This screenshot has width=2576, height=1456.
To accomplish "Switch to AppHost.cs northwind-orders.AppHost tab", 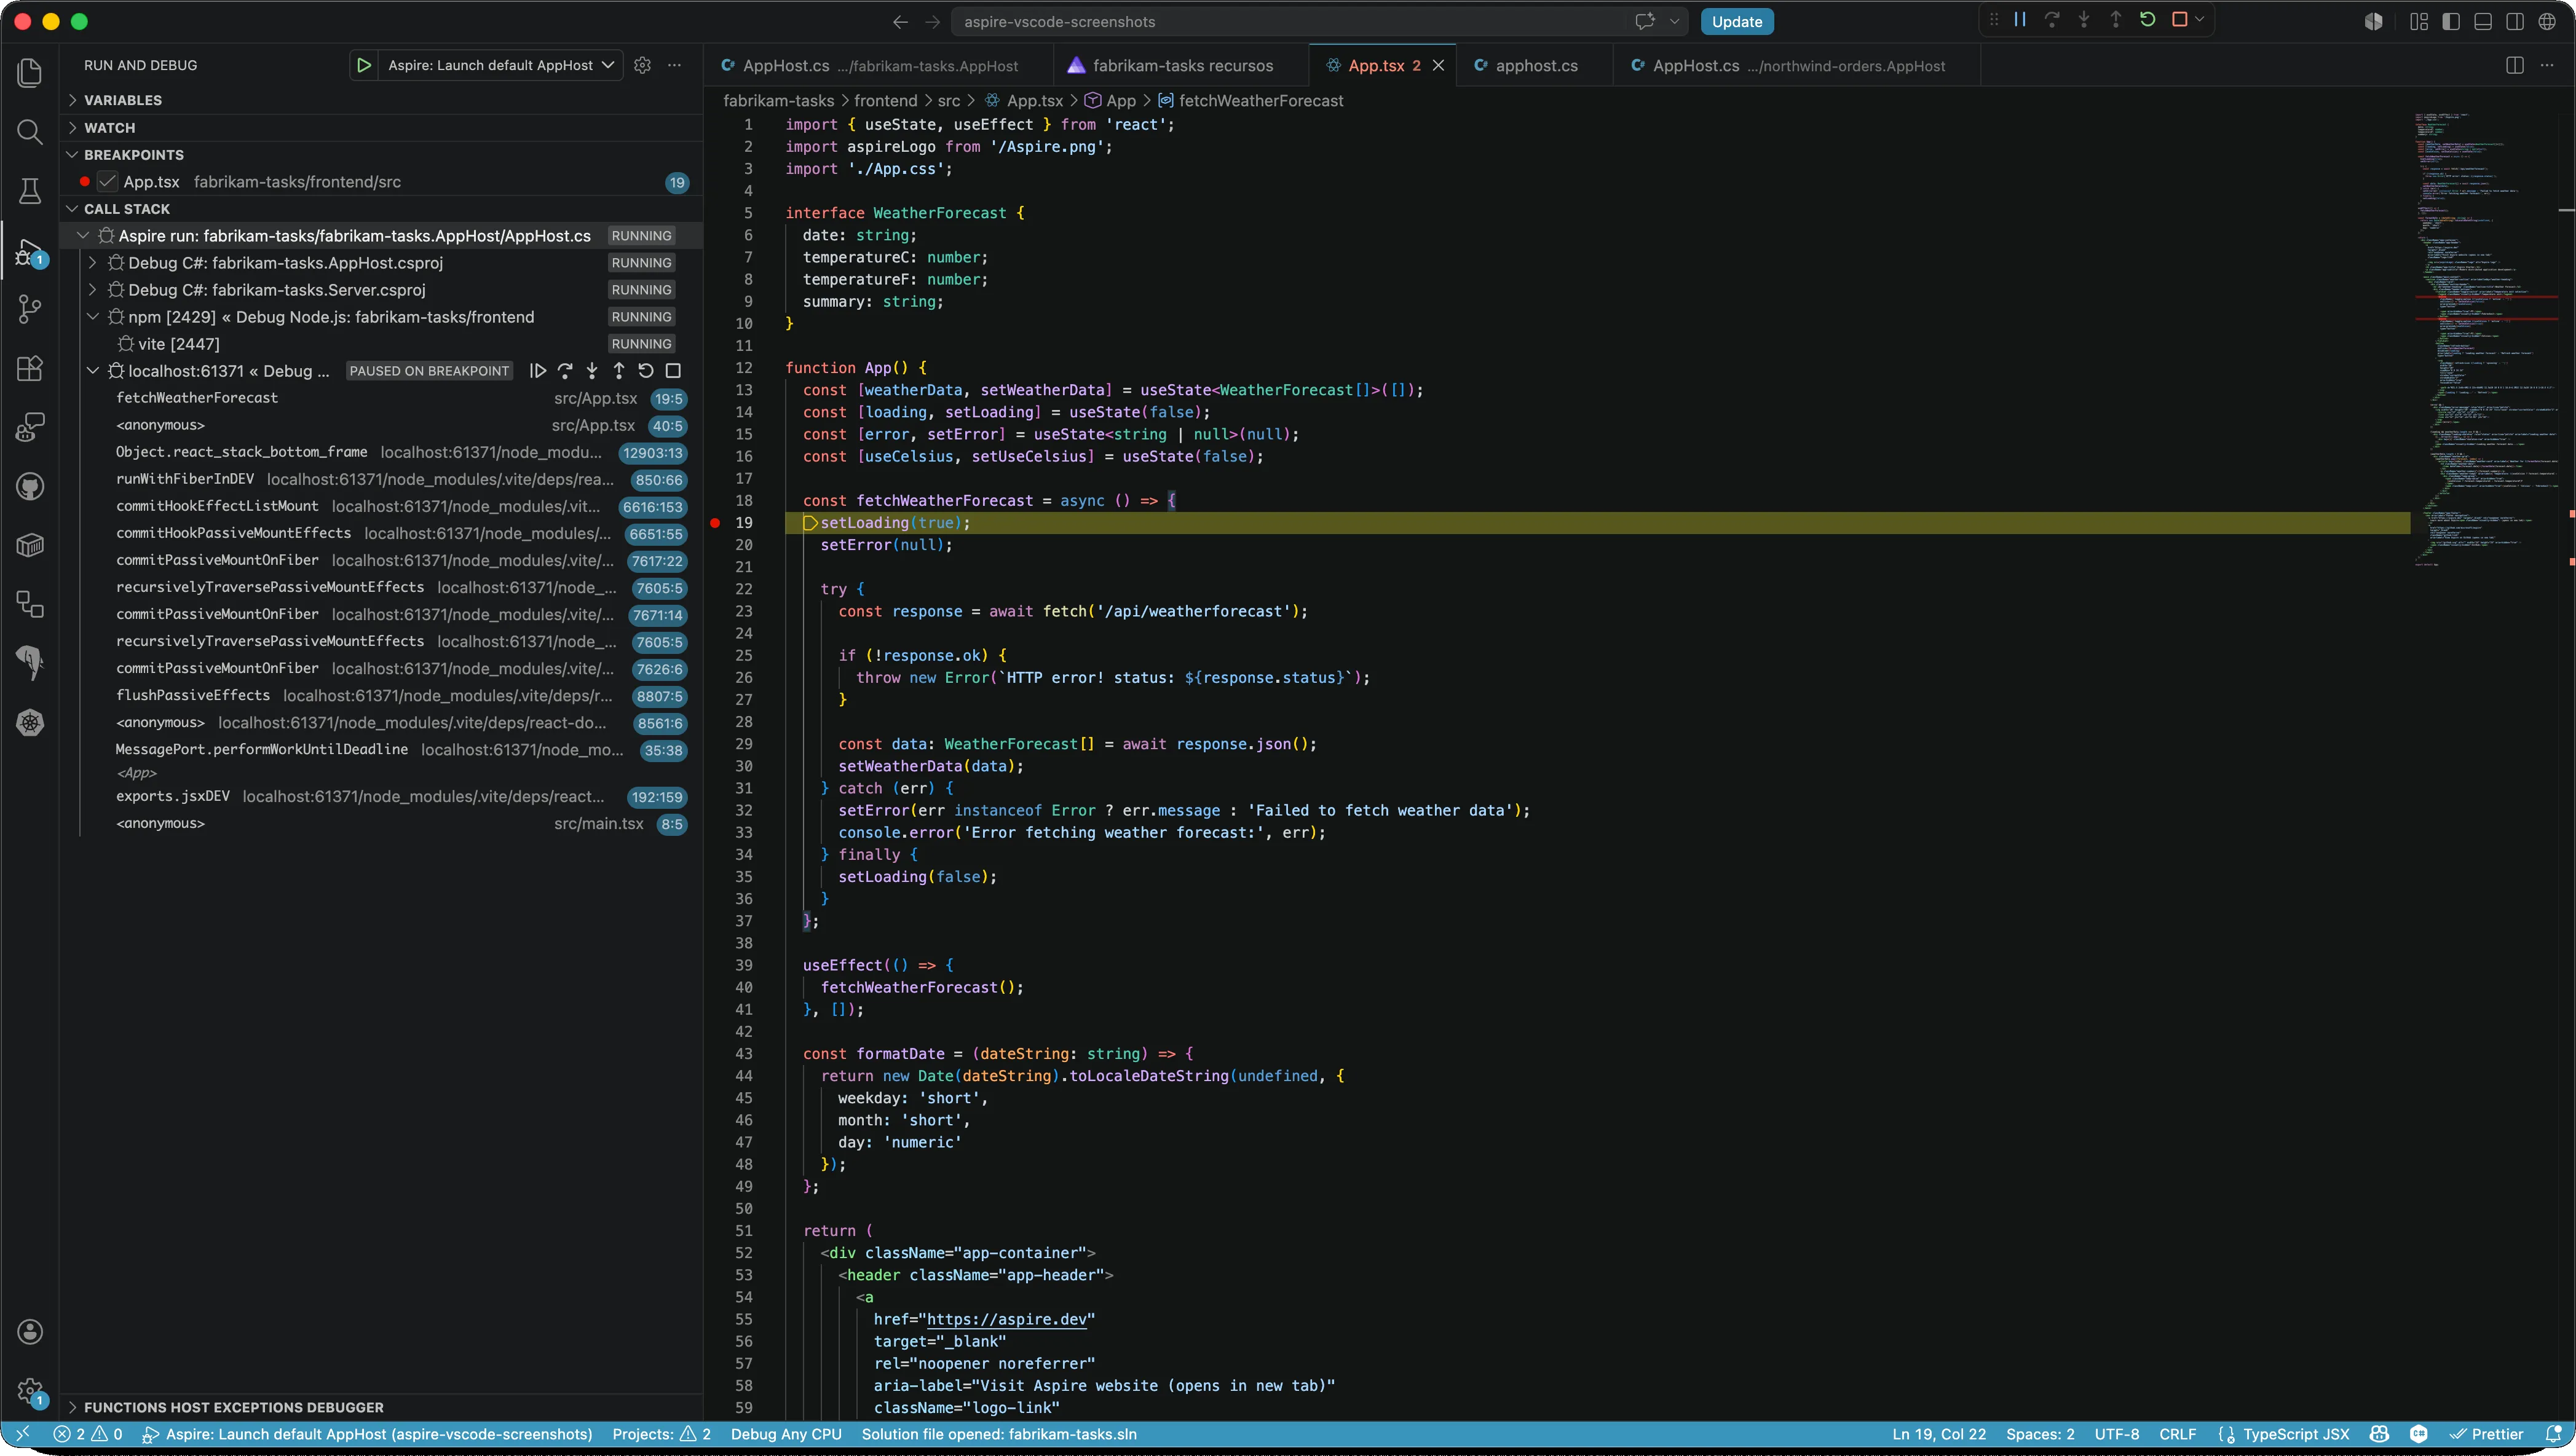I will [1796, 65].
